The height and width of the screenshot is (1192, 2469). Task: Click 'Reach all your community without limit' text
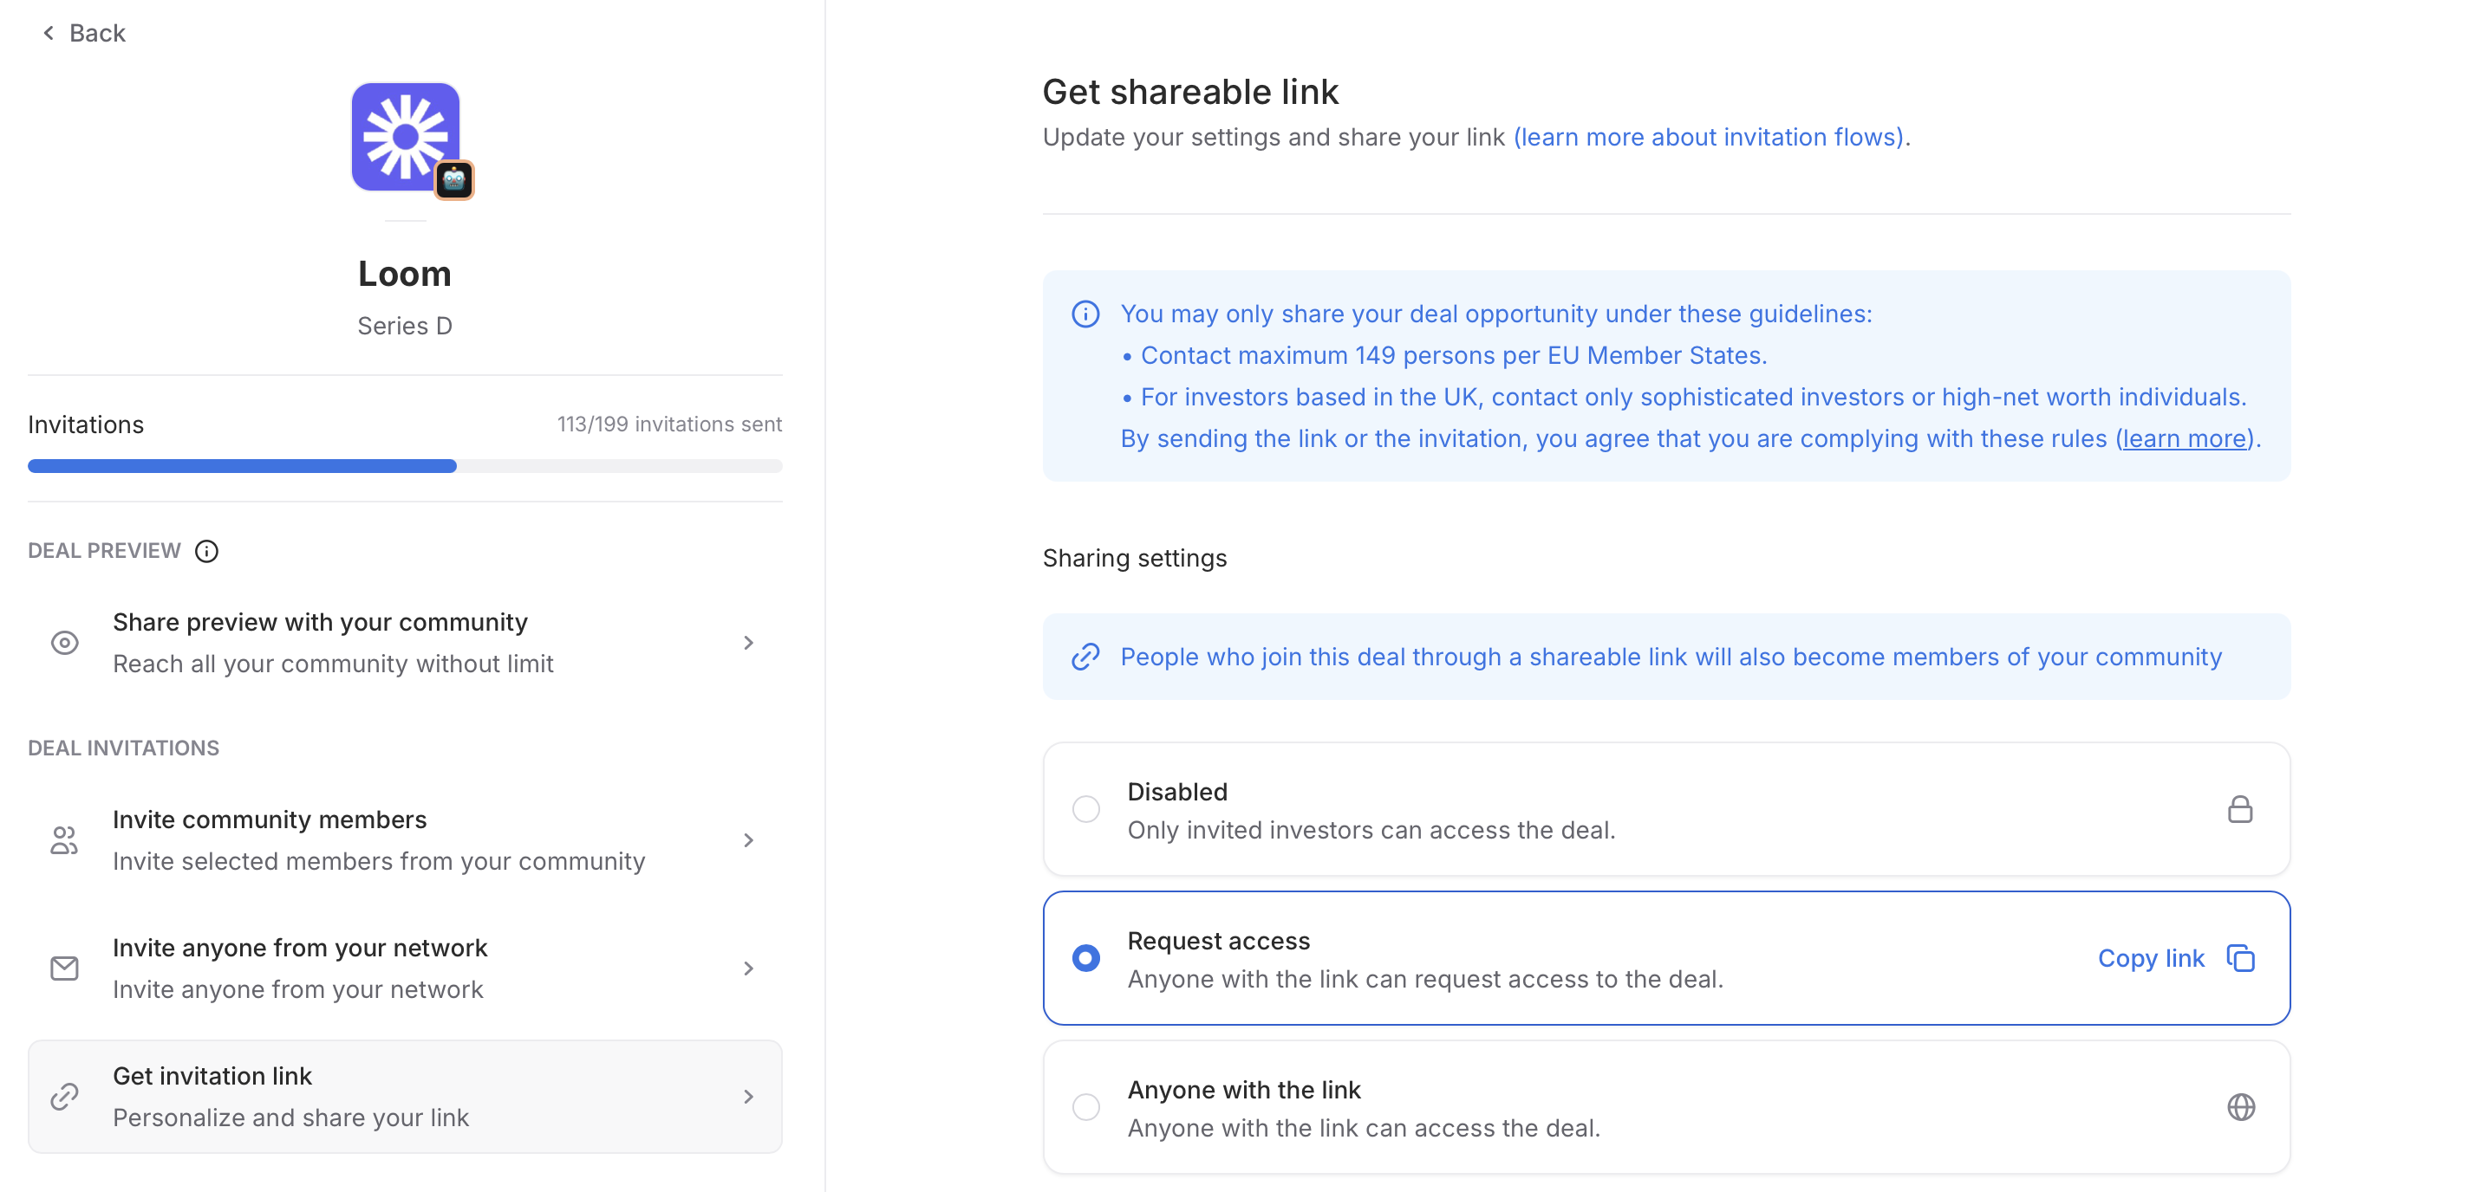(333, 664)
